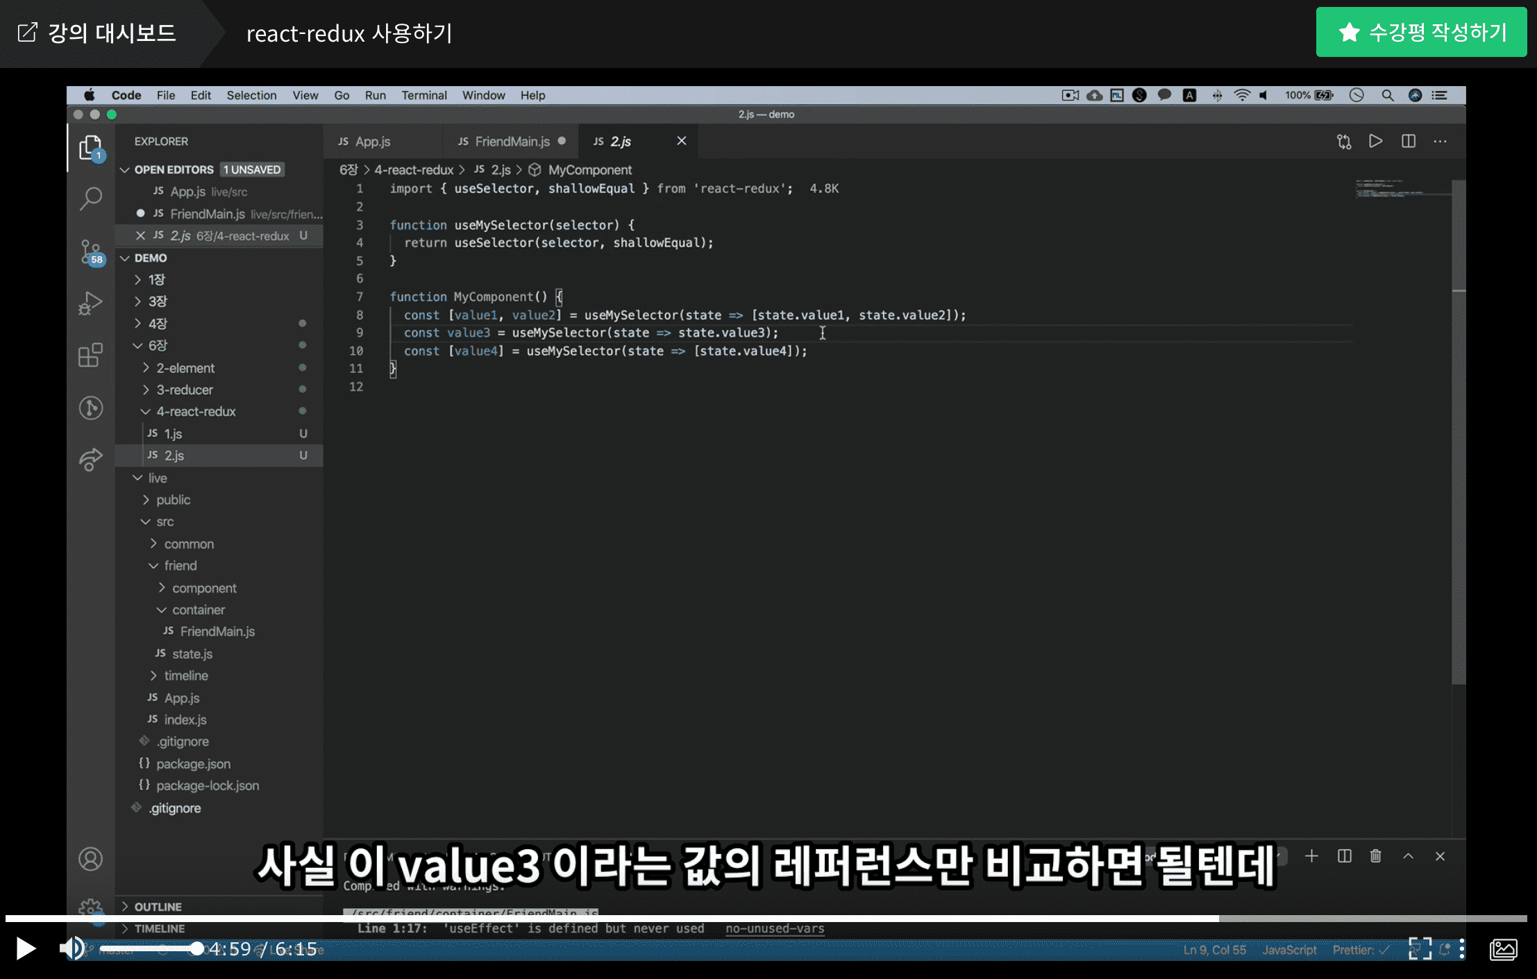Open the Search view in activity bar
1537x979 pixels.
tap(91, 199)
